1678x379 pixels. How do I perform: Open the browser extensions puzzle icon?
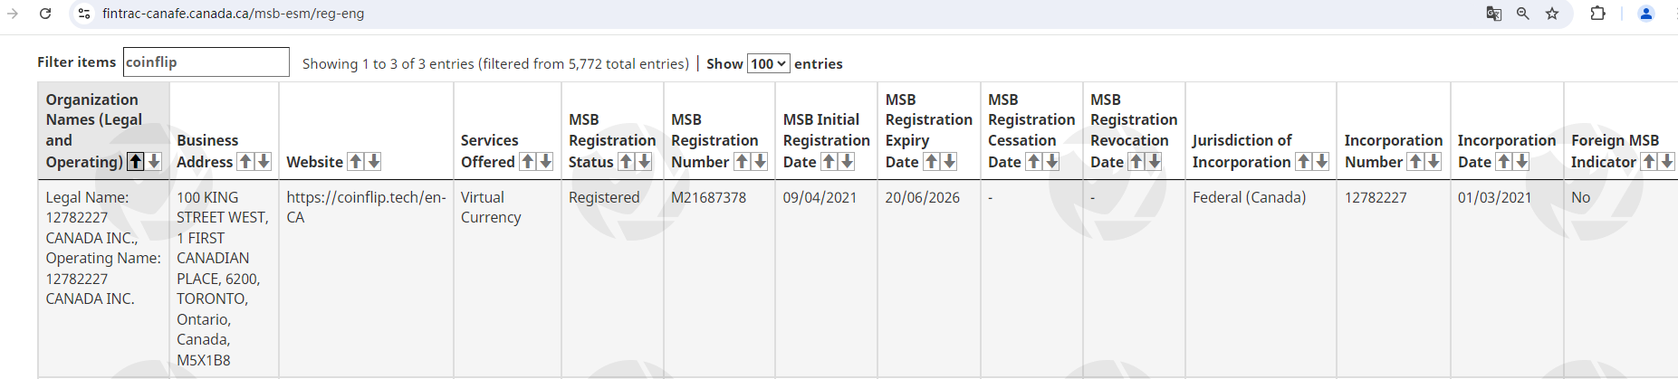click(x=1598, y=14)
